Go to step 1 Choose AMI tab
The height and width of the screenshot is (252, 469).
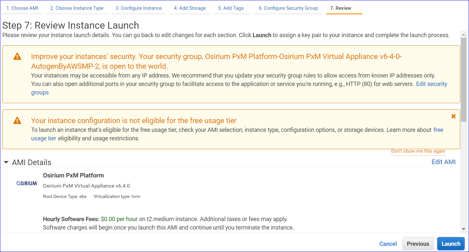click(x=22, y=8)
